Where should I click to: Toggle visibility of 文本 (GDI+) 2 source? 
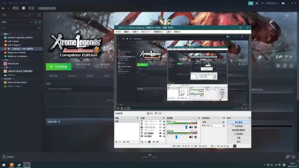(x=160, y=124)
